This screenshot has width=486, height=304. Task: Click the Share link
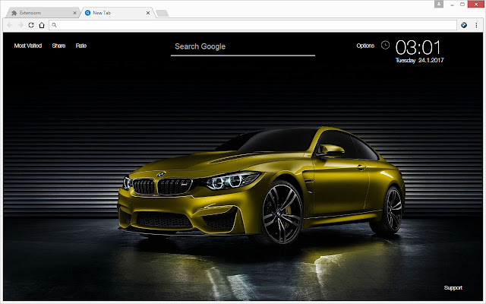click(58, 46)
